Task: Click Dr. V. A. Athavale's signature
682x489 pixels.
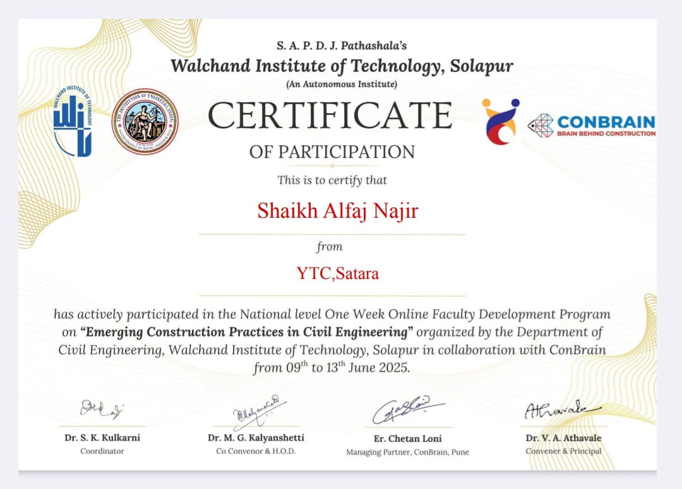Action: (x=563, y=410)
